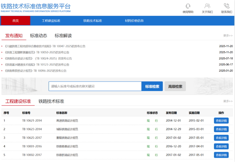Switch to the 标准解读 tab
Viewport: 235px width, 162px height.
click(x=63, y=35)
